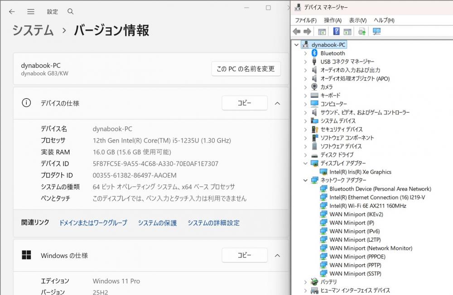Collapse ディスプレイ アダプター category
Image resolution: width=453 pixels, height=295 pixels.
pyautogui.click(x=305, y=163)
